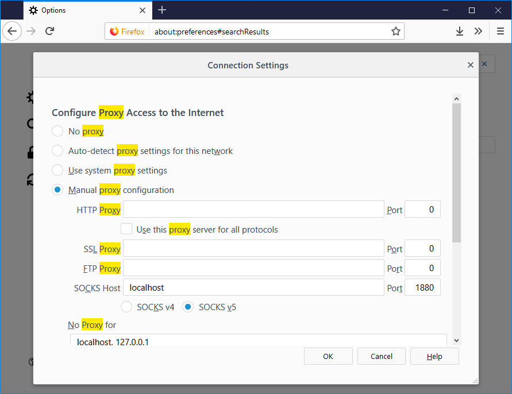Bookmark this page with the star icon

395,32
